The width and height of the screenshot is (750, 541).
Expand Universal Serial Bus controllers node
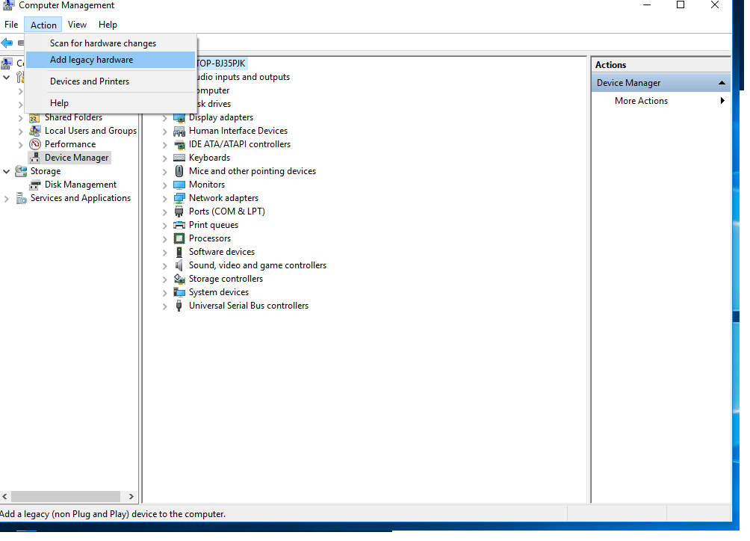(164, 306)
